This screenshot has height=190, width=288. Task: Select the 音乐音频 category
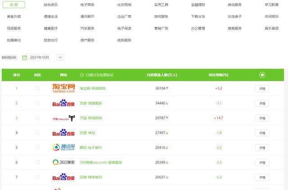(271, 28)
